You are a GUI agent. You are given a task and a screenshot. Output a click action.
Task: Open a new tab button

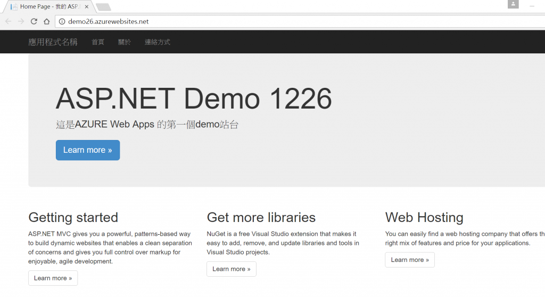click(x=103, y=7)
